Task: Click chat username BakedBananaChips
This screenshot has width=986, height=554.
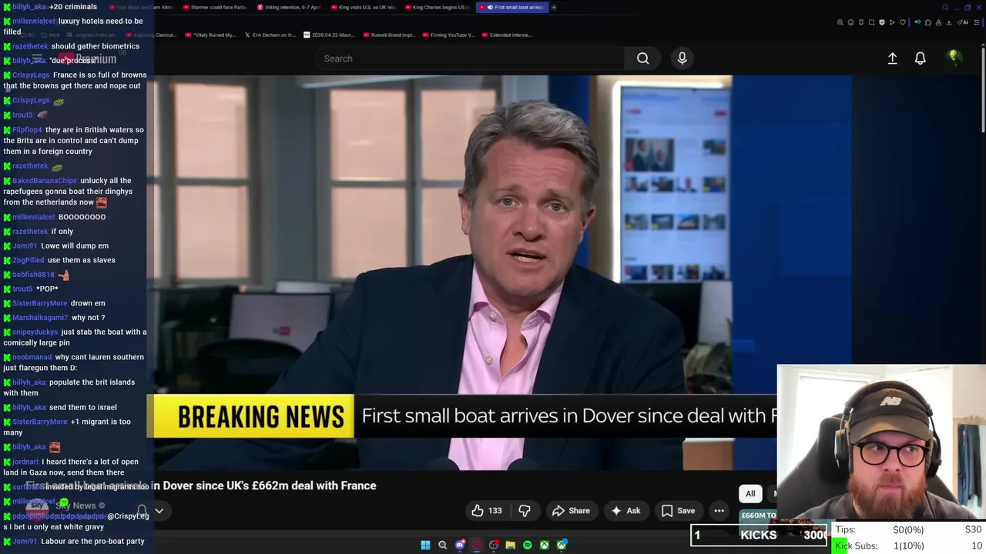Action: pos(45,181)
